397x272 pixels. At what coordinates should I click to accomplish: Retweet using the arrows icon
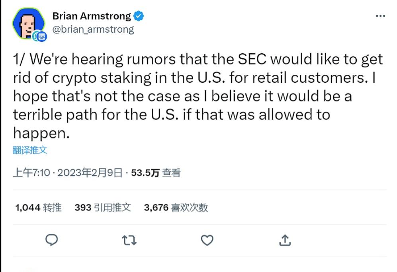tap(129, 240)
